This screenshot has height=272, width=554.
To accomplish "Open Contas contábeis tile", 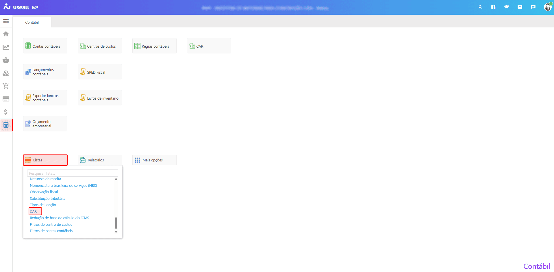I will (45, 46).
